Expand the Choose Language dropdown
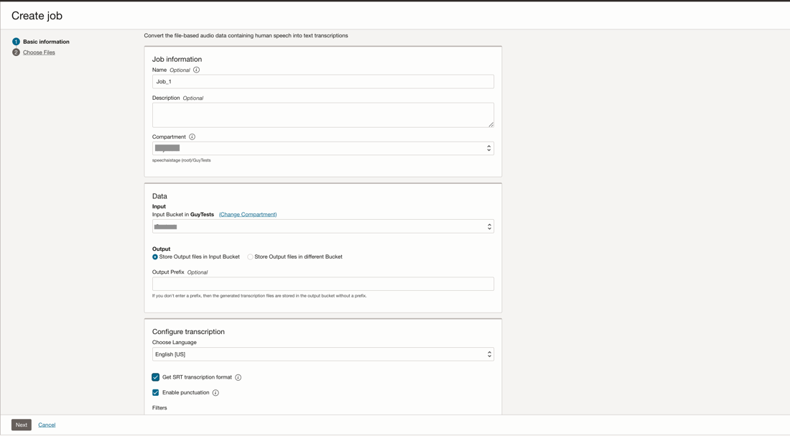 pyautogui.click(x=323, y=354)
